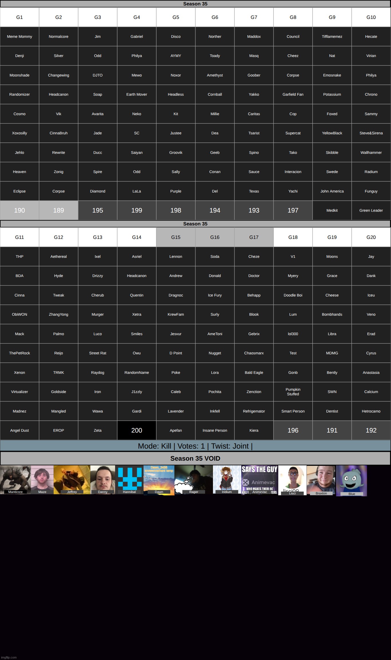The width and height of the screenshot is (391, 660).
Task: Click the Rager avatar with cloud
Action: [x=193, y=479]
